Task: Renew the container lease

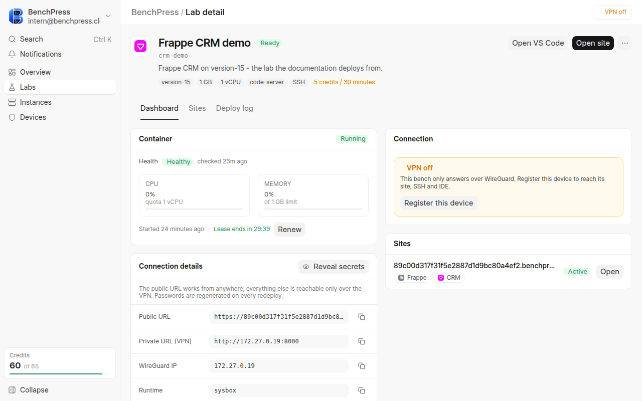Action: (x=289, y=230)
